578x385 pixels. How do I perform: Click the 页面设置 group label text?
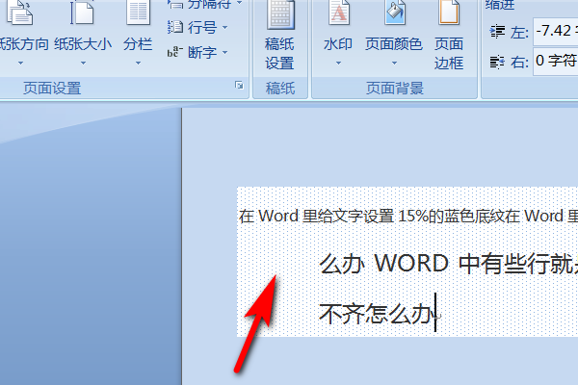[x=52, y=89]
